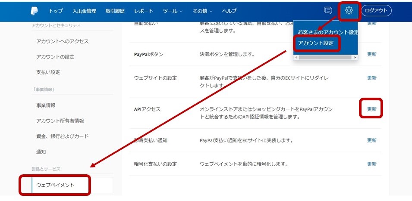This screenshot has width=412, height=201.
Task: Select the レポート menu item
Action: tap(144, 11)
